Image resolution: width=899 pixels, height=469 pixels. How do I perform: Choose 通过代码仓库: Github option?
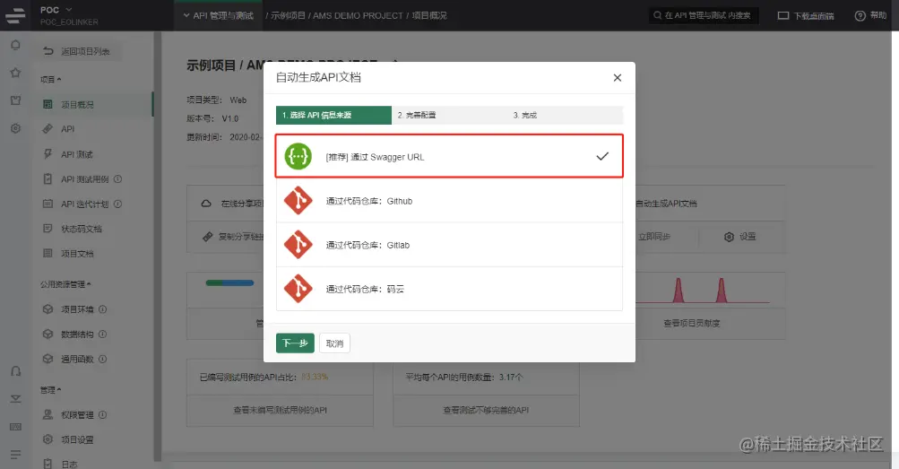(x=449, y=201)
